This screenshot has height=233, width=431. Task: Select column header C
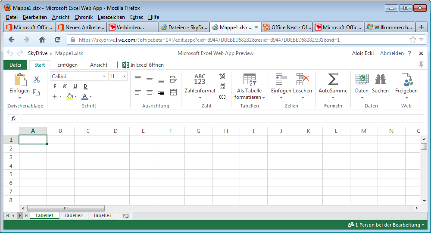point(88,131)
